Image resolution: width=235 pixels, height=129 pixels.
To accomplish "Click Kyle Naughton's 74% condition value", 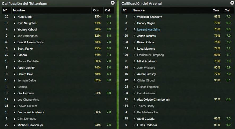I will [98, 23].
